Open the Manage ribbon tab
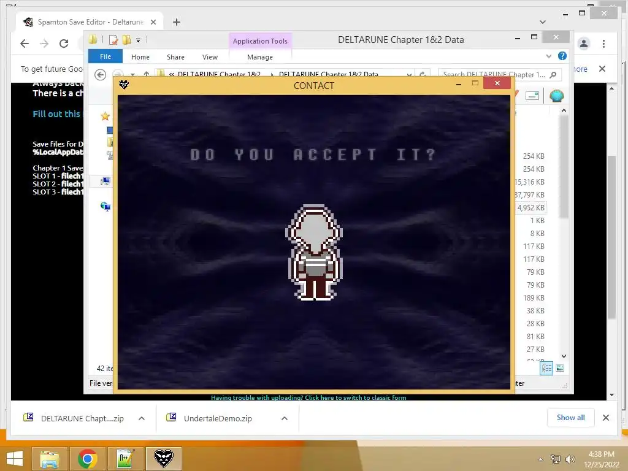628x471 pixels. tap(260, 57)
